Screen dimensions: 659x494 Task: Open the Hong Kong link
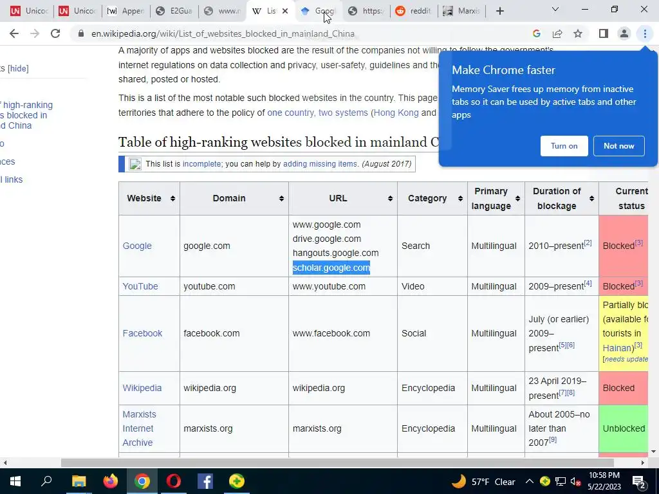click(x=396, y=113)
